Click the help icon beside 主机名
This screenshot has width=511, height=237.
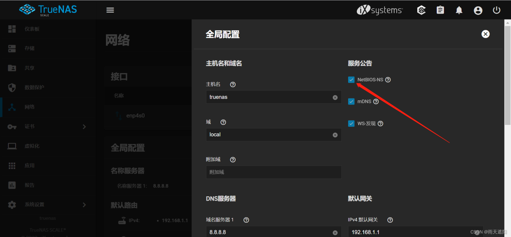[x=233, y=84]
